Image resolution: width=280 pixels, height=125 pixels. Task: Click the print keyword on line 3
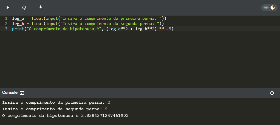point(18,29)
